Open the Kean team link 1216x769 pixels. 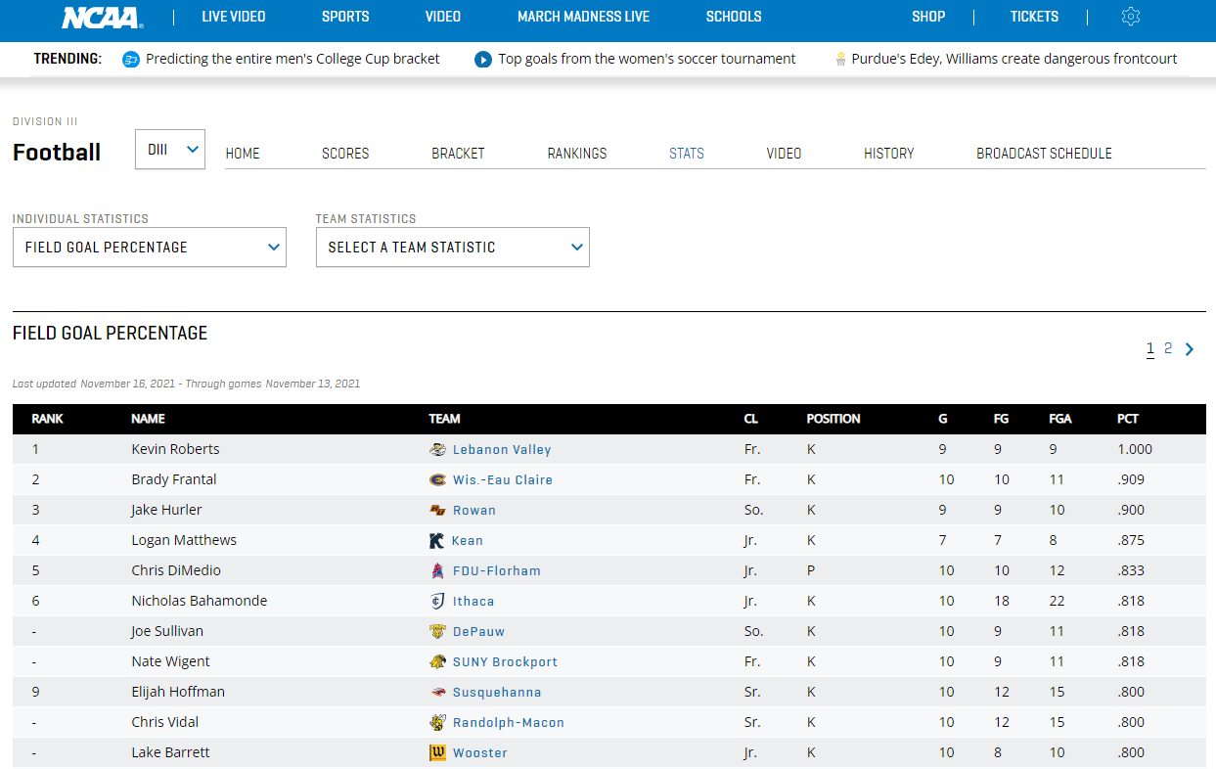tap(468, 541)
